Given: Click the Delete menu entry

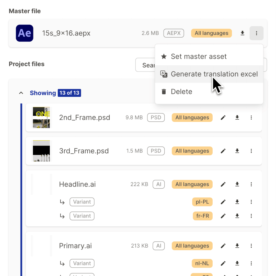Looking at the screenshot, I should pos(182,91).
